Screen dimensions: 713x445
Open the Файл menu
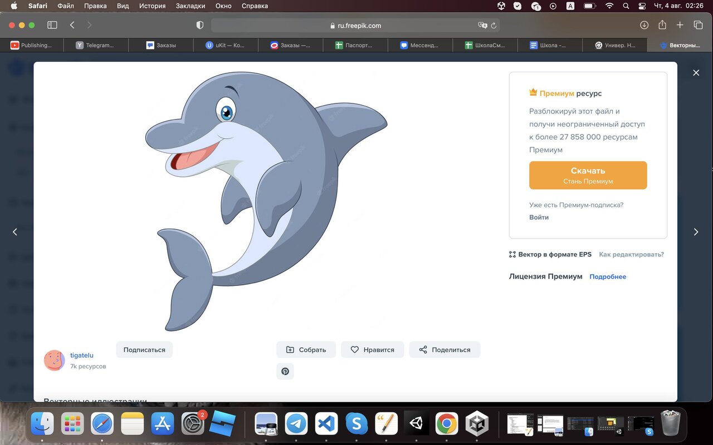66,6
